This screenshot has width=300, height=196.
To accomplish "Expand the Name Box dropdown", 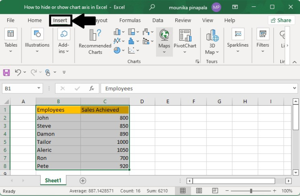I will coord(39,89).
